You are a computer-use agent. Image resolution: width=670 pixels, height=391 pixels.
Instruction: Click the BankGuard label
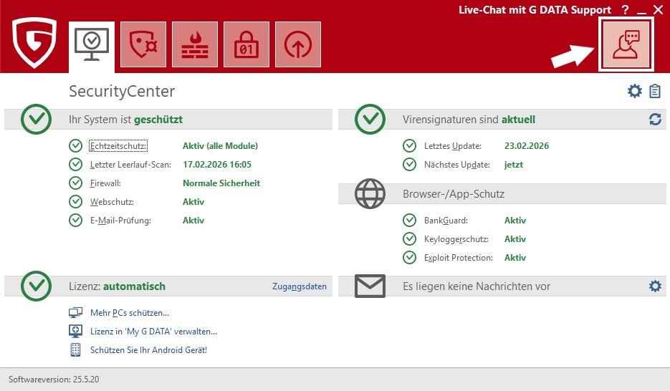pos(446,221)
